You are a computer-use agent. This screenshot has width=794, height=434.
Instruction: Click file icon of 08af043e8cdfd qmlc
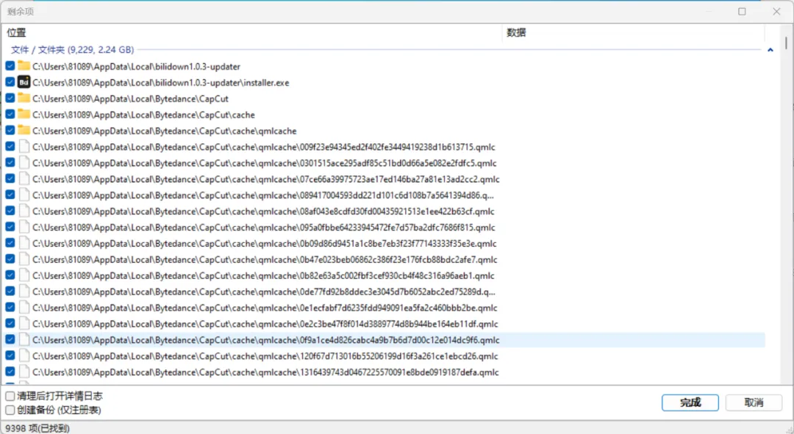coord(24,211)
